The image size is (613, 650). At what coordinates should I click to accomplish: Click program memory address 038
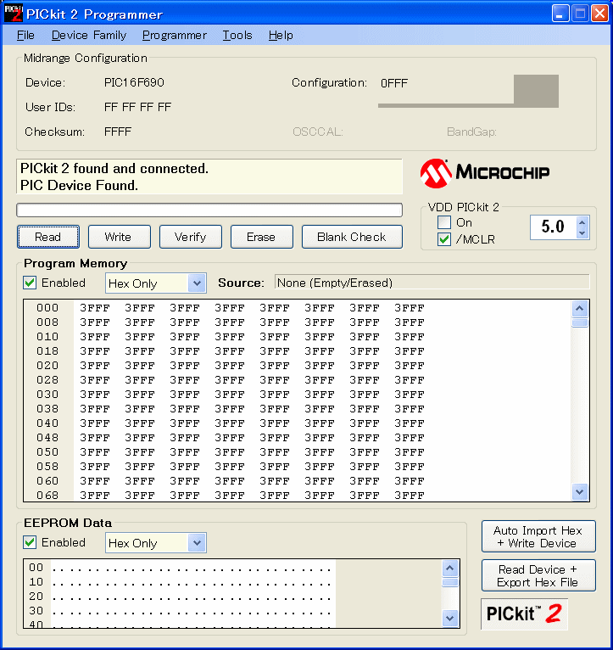click(47, 409)
